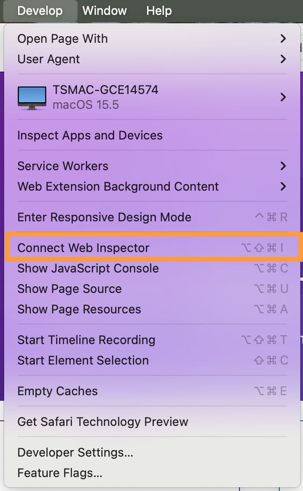
Task: Open the Help menu in menu bar
Action: point(159,11)
